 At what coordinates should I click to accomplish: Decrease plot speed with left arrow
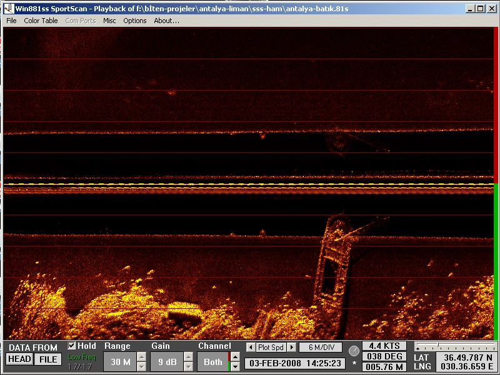click(x=251, y=347)
